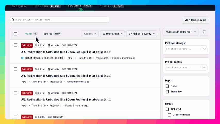This screenshot has height=124, width=220.
Task: Toggle the Transitive depth checkbox
Action: 167,92
